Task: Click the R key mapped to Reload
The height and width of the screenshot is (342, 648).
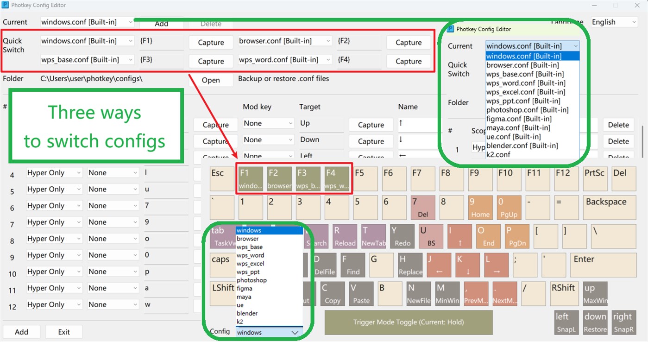Action: point(345,236)
